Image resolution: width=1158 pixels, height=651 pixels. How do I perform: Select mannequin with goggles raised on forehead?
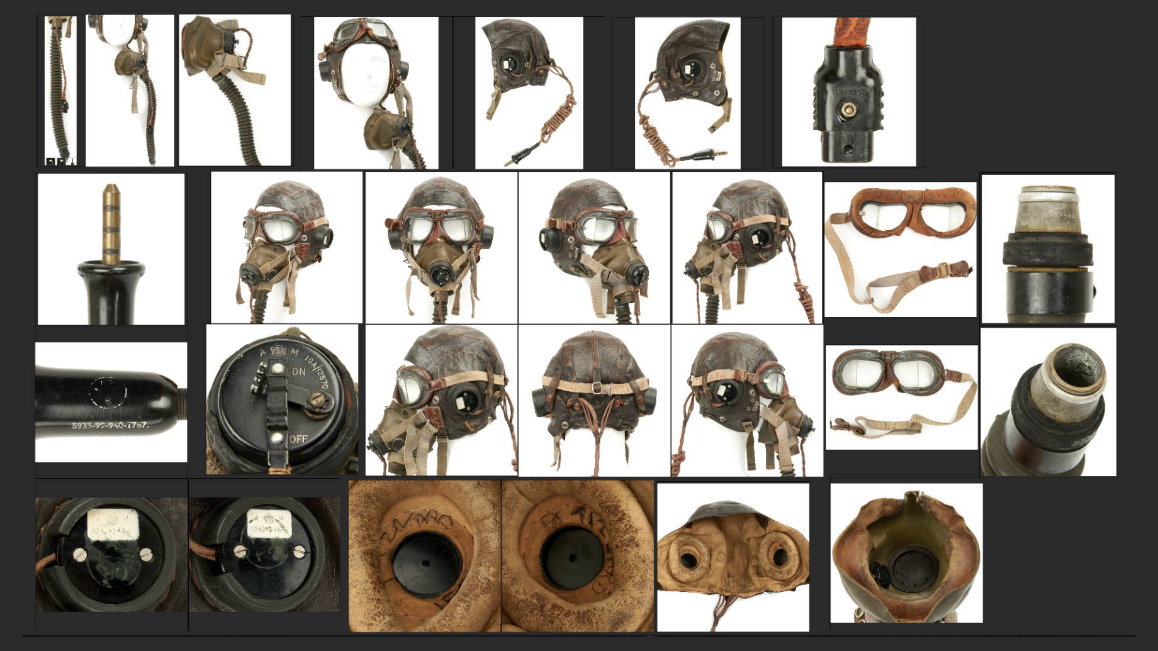[x=376, y=93]
